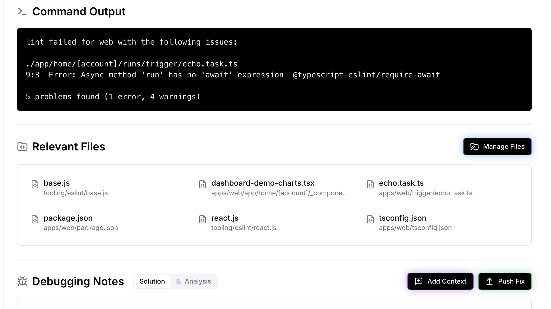
Task: Click the file icon for base.js
Action: tap(35, 184)
